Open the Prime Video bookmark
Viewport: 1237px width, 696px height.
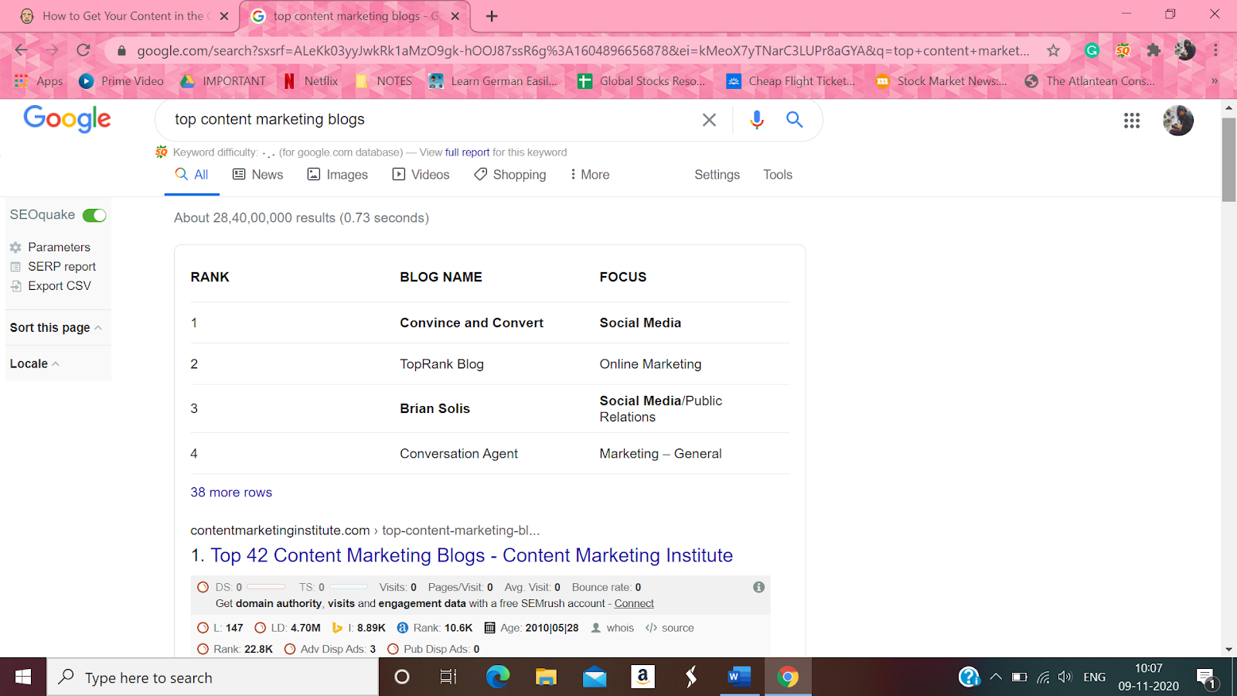pos(121,81)
